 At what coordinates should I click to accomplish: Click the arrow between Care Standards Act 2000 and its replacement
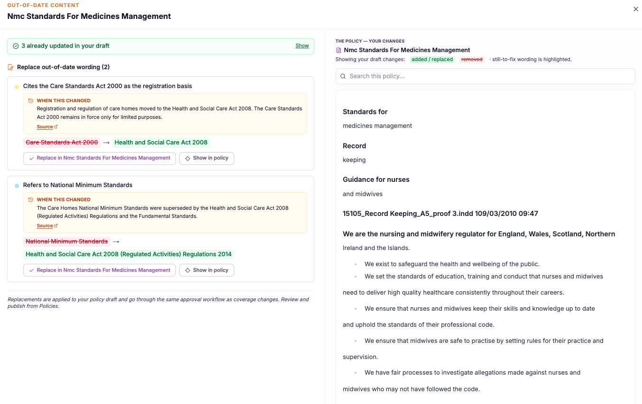pos(106,143)
